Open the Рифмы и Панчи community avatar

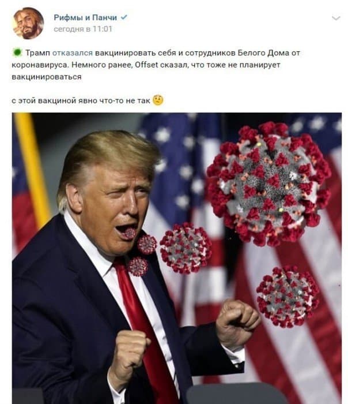[28, 23]
